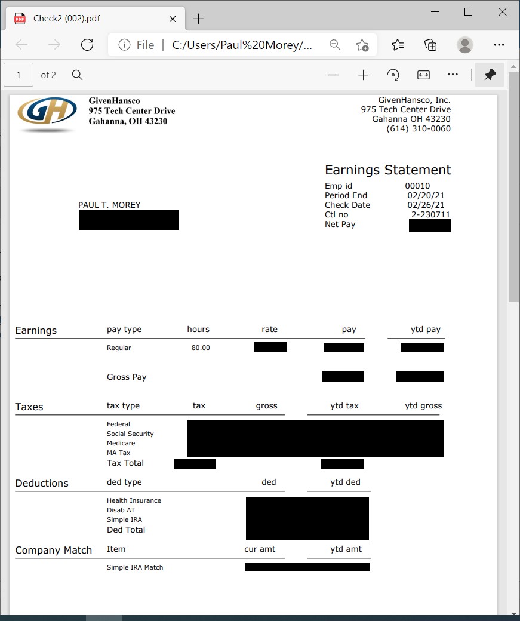Viewport: 520px width, 621px height.
Task: Rotate the PDF page
Action: click(393, 75)
